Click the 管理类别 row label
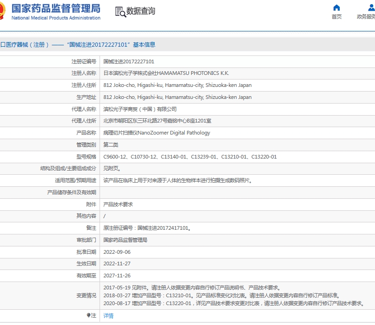The image size is (375, 325). click(86, 145)
